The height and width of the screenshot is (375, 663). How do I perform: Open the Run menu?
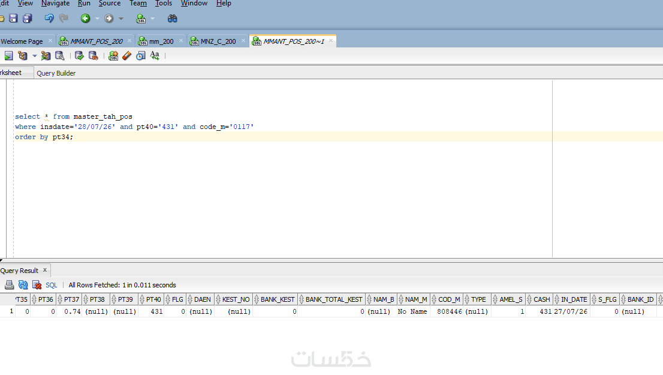click(x=84, y=4)
